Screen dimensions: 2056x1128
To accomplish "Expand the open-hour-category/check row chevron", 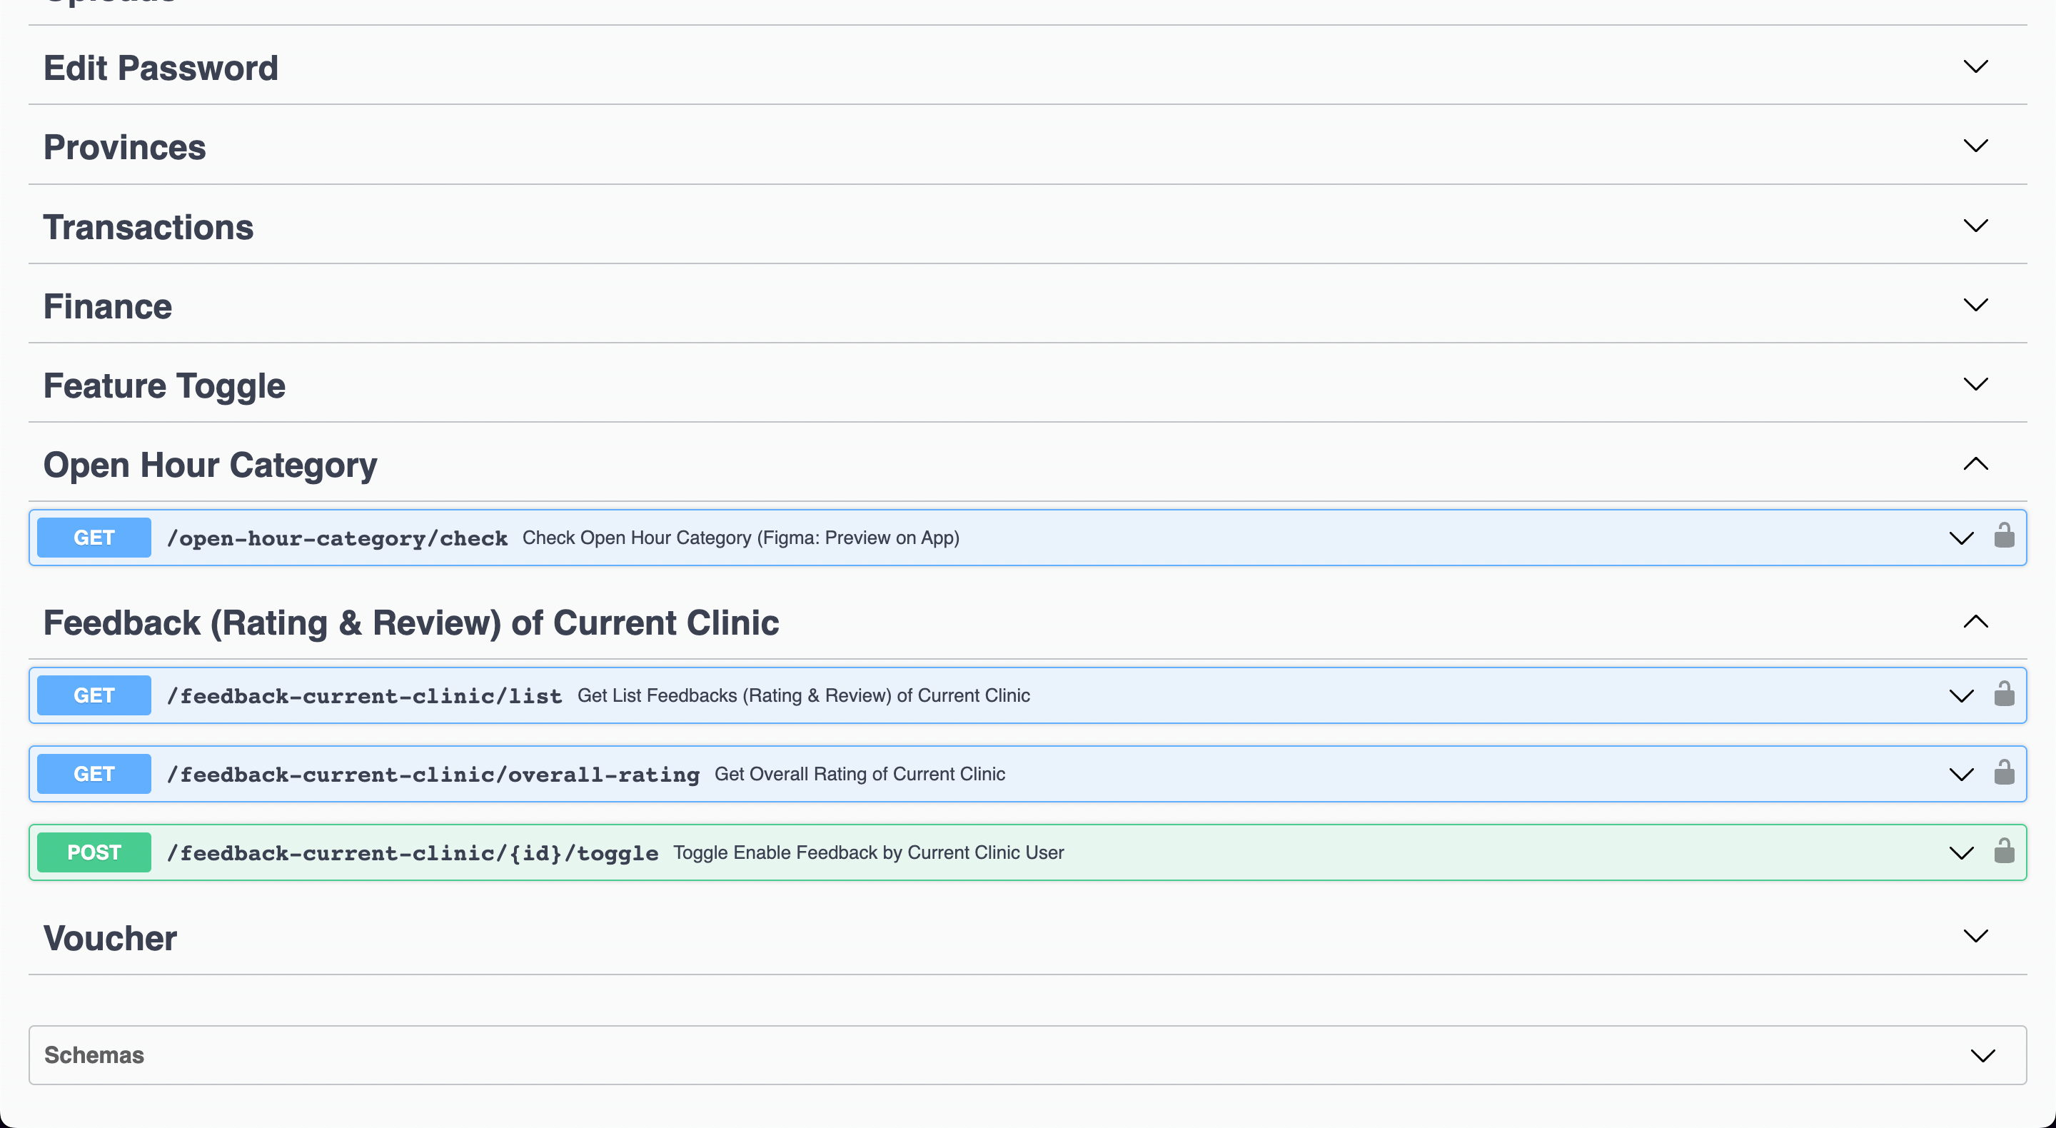I will tap(1961, 538).
